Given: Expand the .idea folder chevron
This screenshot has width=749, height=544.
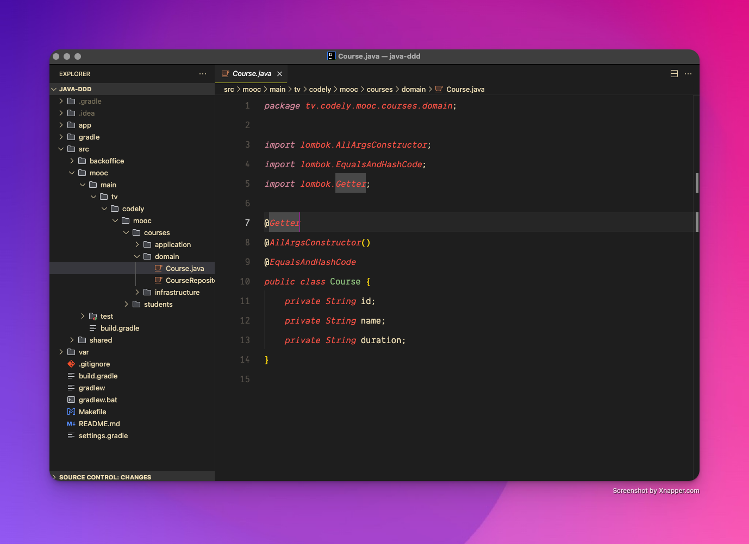Looking at the screenshot, I should point(61,113).
